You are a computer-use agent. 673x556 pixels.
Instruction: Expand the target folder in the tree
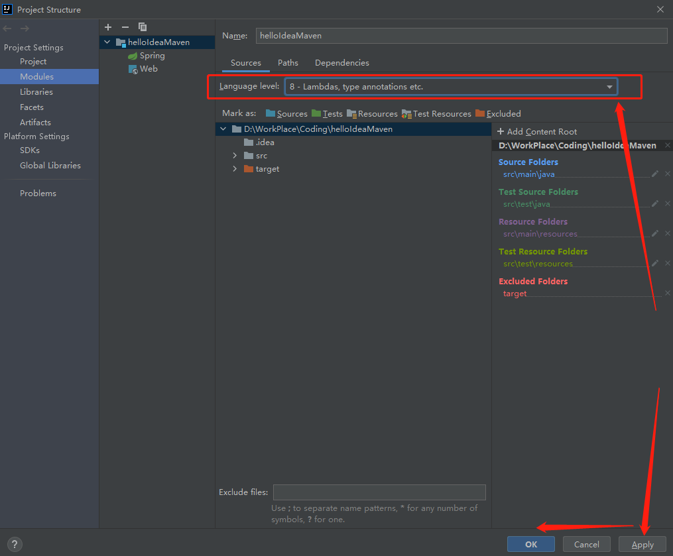click(234, 169)
